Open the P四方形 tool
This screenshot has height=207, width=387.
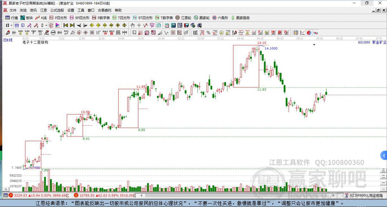pyautogui.click(x=58, y=18)
